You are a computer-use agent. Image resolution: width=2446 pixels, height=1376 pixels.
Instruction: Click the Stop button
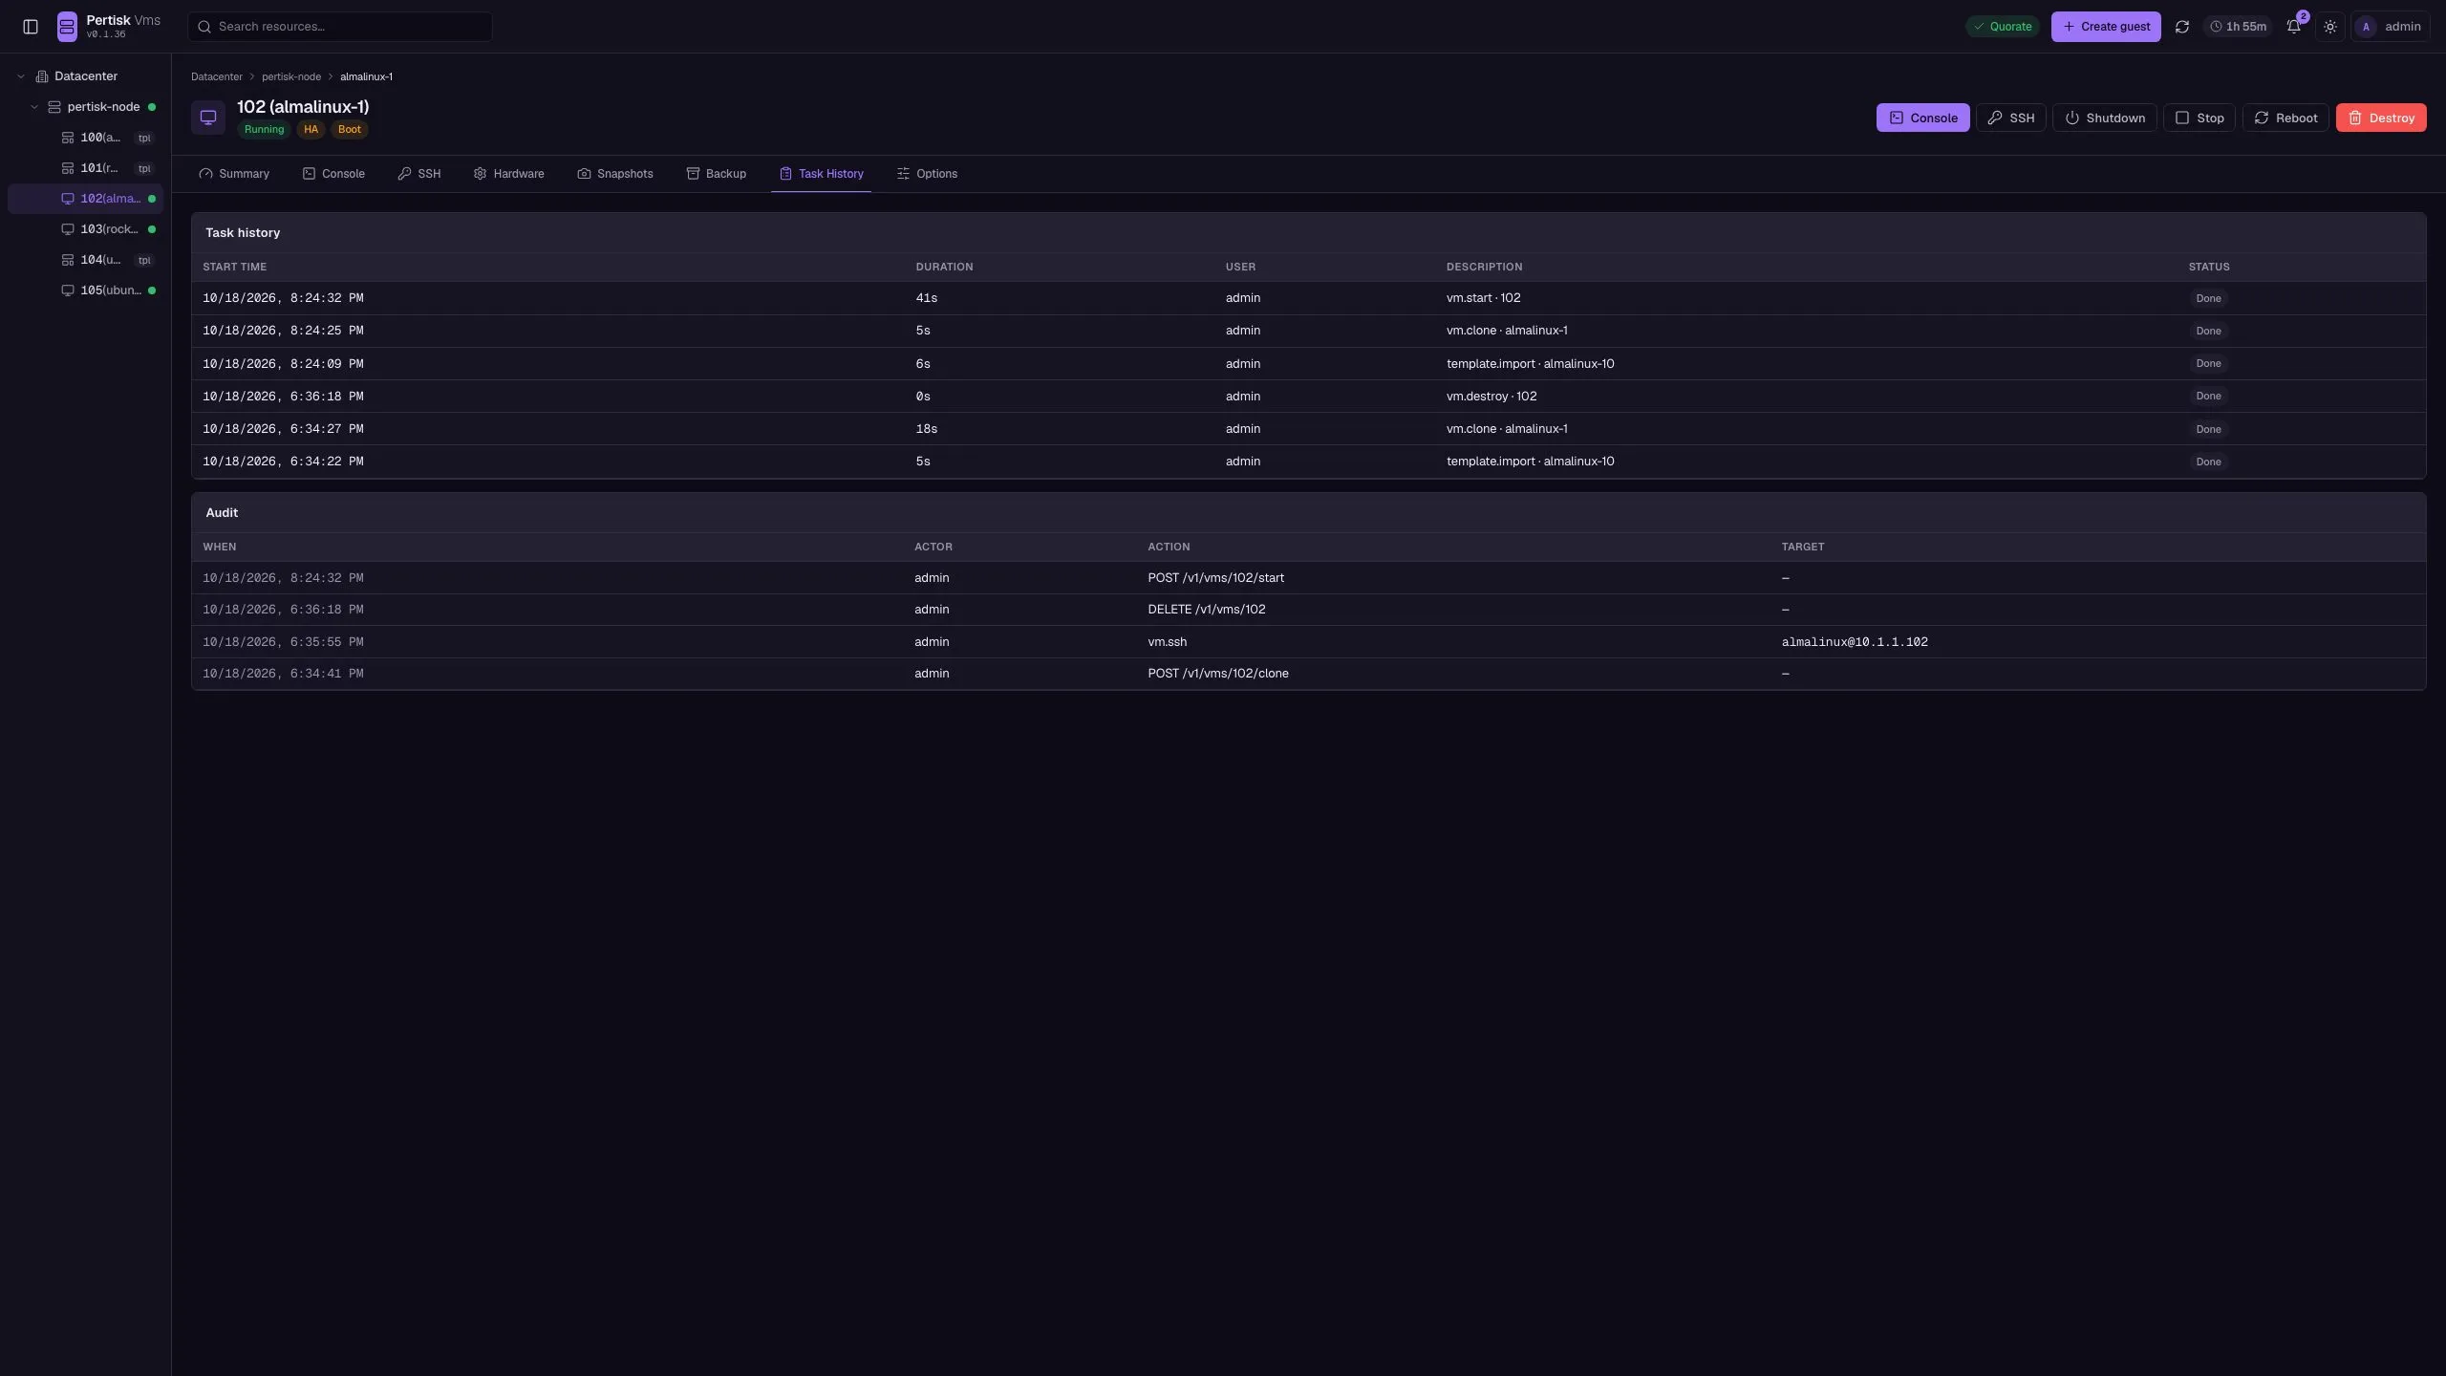2199,118
